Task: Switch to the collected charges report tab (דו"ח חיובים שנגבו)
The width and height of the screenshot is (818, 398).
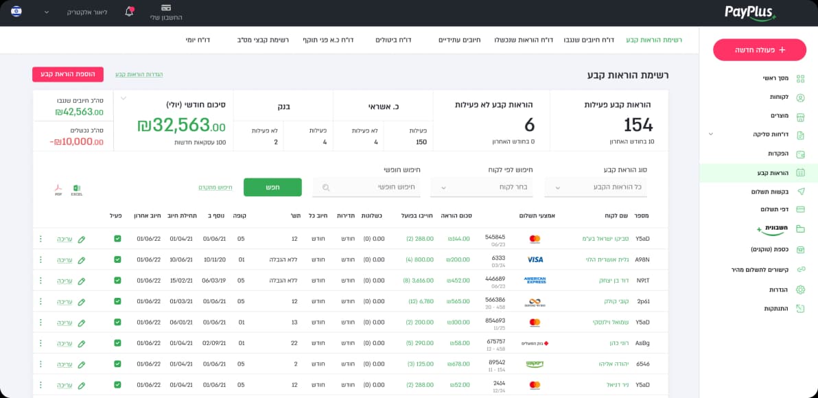Action: coord(589,40)
